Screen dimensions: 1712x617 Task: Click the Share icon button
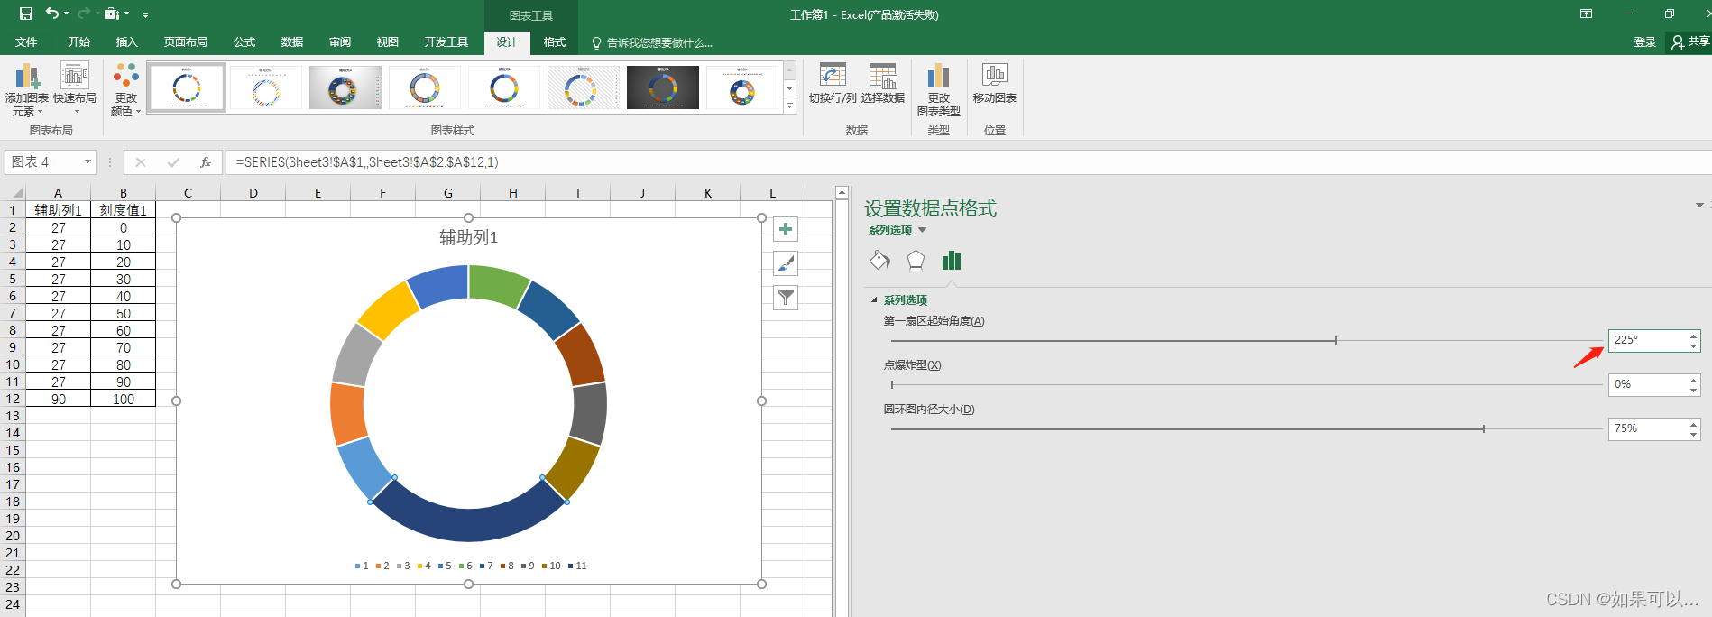1689,41
